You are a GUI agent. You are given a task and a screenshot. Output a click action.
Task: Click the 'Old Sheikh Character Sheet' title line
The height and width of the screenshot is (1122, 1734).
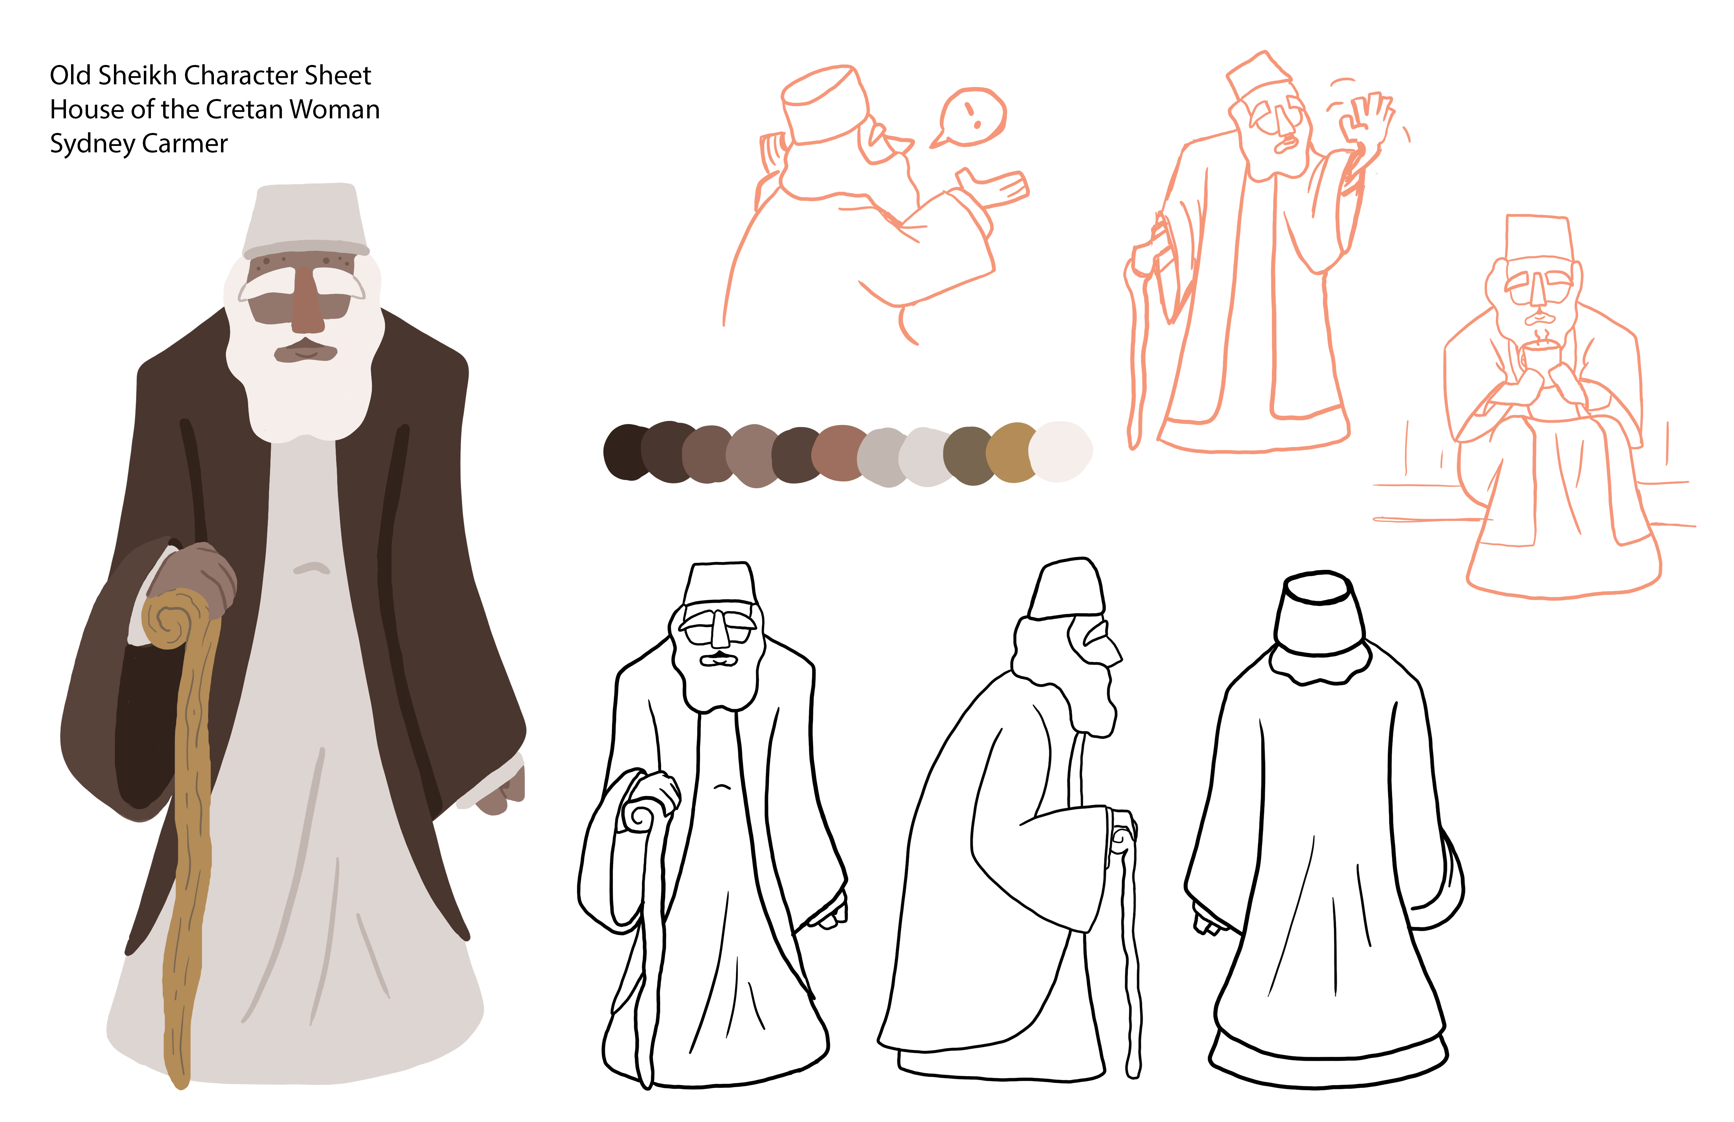(210, 75)
